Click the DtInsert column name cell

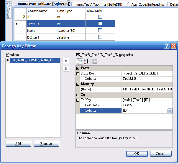coord(41,37)
